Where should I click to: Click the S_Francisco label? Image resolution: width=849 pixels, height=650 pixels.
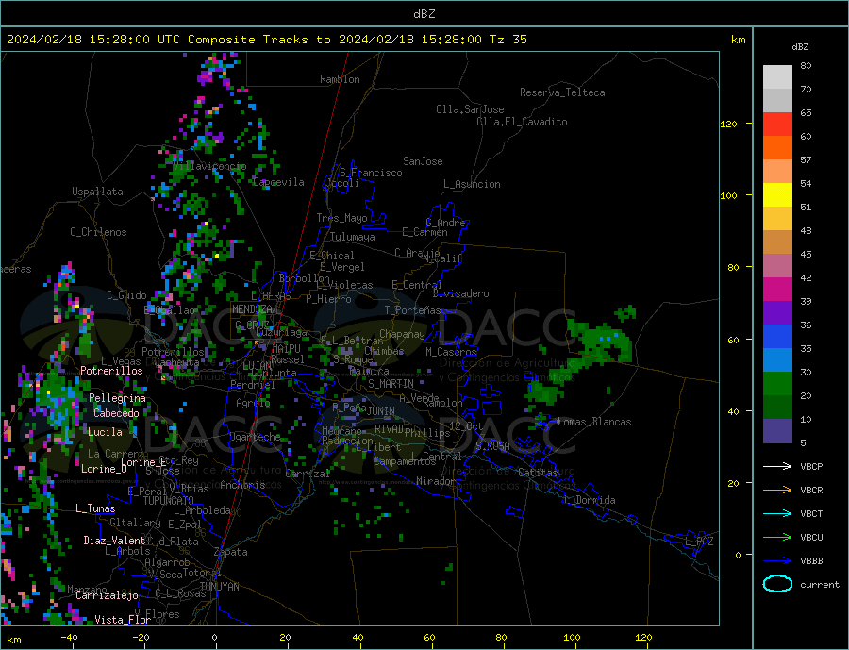pos(371,173)
